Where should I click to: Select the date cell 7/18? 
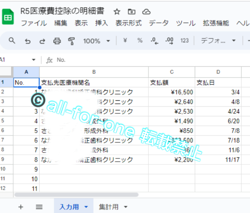tap(218, 140)
